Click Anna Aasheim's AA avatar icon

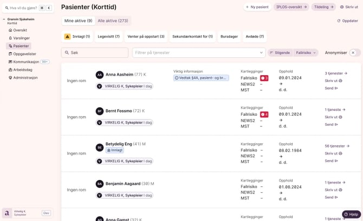tap(100, 75)
